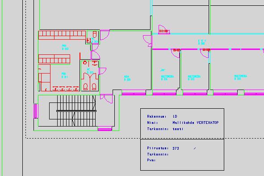This screenshot has width=264, height=176.
Task: Click the Pvm label in title block
Action: tap(151, 160)
